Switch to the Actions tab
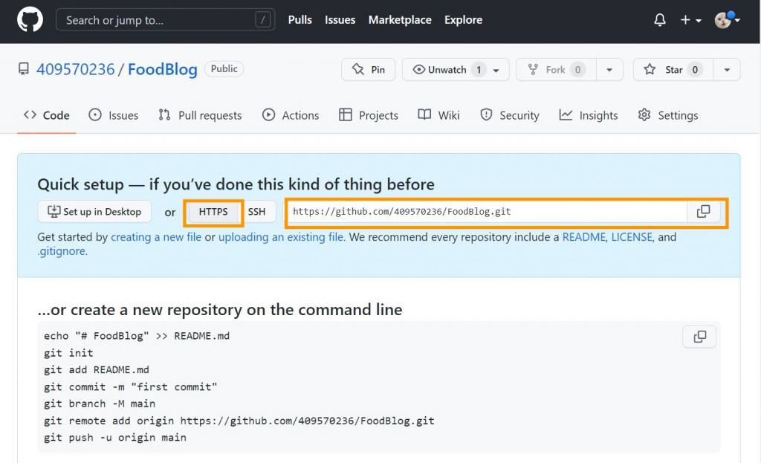The image size is (761, 463). (291, 115)
